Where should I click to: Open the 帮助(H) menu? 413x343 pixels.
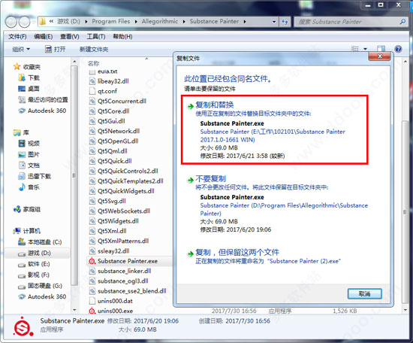pyautogui.click(x=122, y=36)
